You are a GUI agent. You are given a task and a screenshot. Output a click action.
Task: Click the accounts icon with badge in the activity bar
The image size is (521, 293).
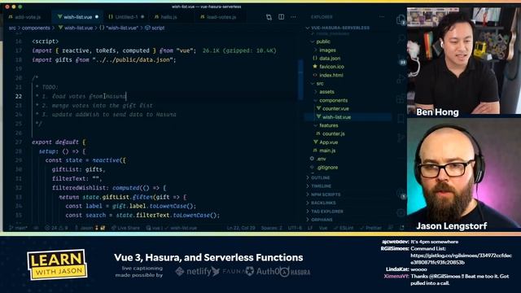click(401, 195)
